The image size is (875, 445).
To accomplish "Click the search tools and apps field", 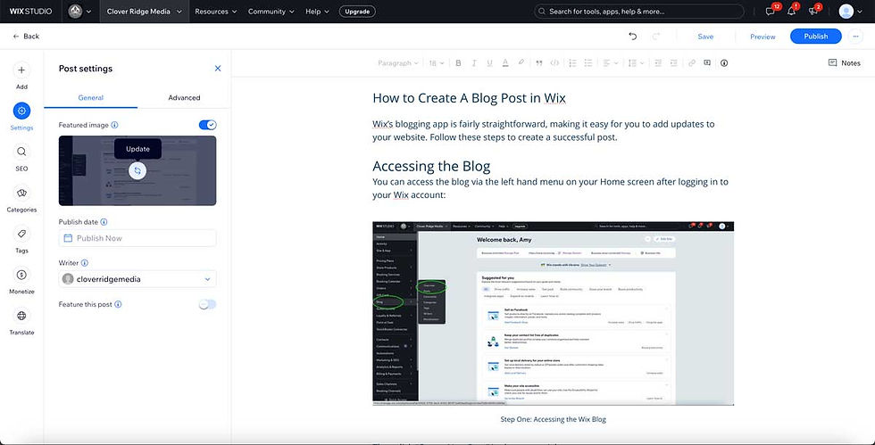I will [639, 12].
